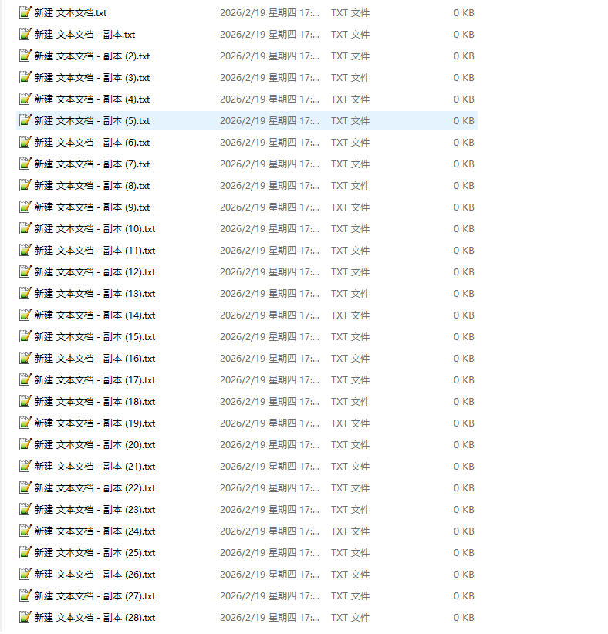Click icon of 副本 (19).txt file
The height and width of the screenshot is (634, 608).
25,423
